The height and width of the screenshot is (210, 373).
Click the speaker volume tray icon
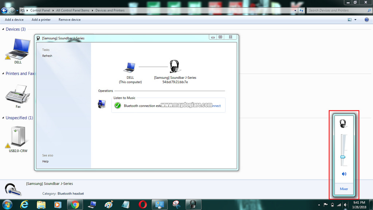coord(346,205)
